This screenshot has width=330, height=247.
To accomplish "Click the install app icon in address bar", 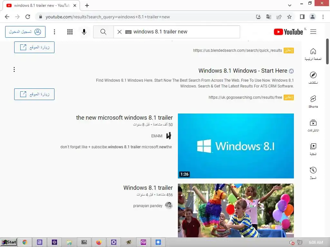I will pyautogui.click(x=258, y=17).
